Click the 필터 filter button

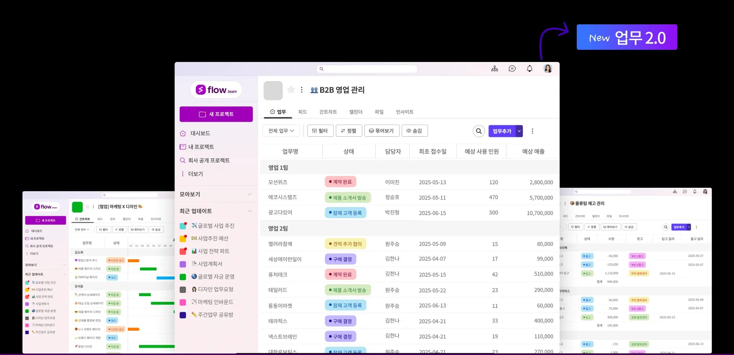[320, 131]
